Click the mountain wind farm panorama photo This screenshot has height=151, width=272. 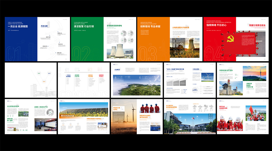pos(137,85)
